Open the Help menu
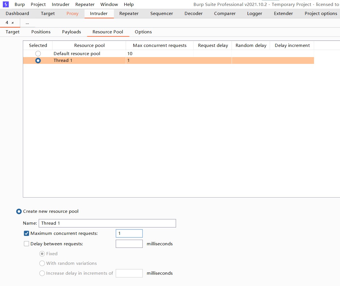Viewport: 340px width, 286px height. (129, 5)
